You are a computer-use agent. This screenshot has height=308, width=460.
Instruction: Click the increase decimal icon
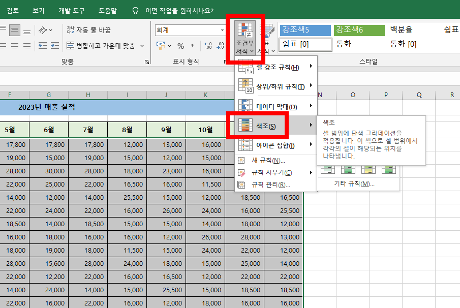[x=208, y=46]
